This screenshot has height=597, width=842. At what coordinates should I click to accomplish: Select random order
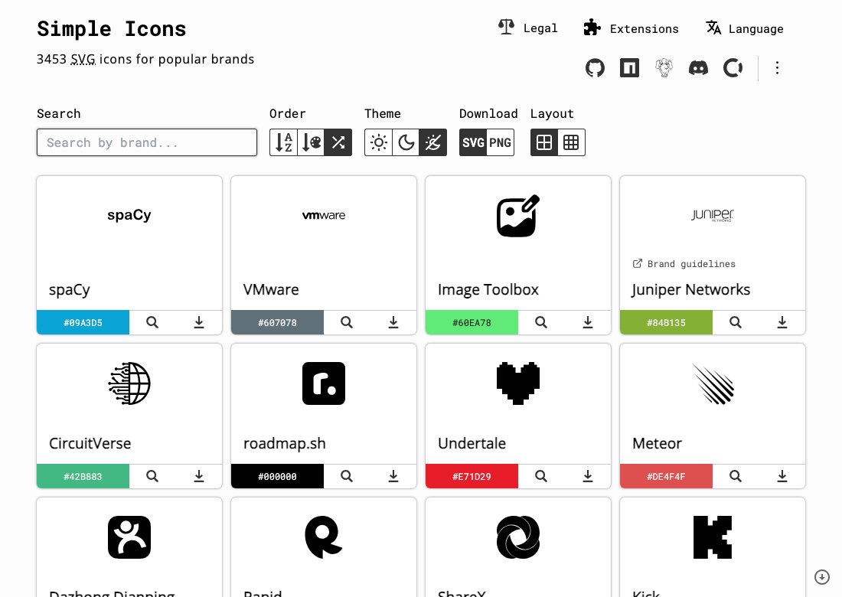pyautogui.click(x=338, y=142)
